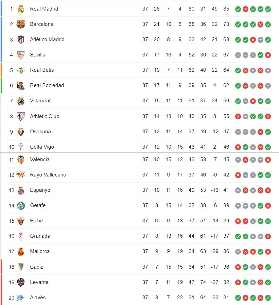Screen dimensions: 279x305
Task: Click the Real Madrid club crest
Action: pyautogui.click(x=21, y=9)
